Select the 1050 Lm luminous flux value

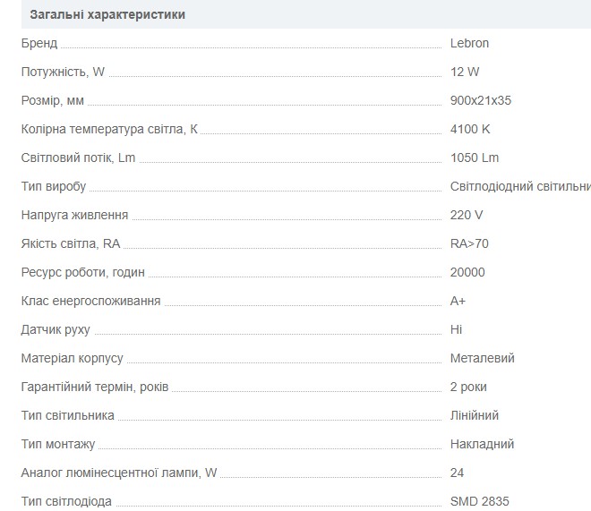(475, 158)
